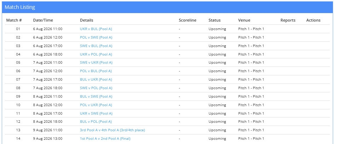Screen dimensions: 337x144
Task: Open the UKR v SWE (Pool A) match
Action: pyautogui.click(x=96, y=113)
